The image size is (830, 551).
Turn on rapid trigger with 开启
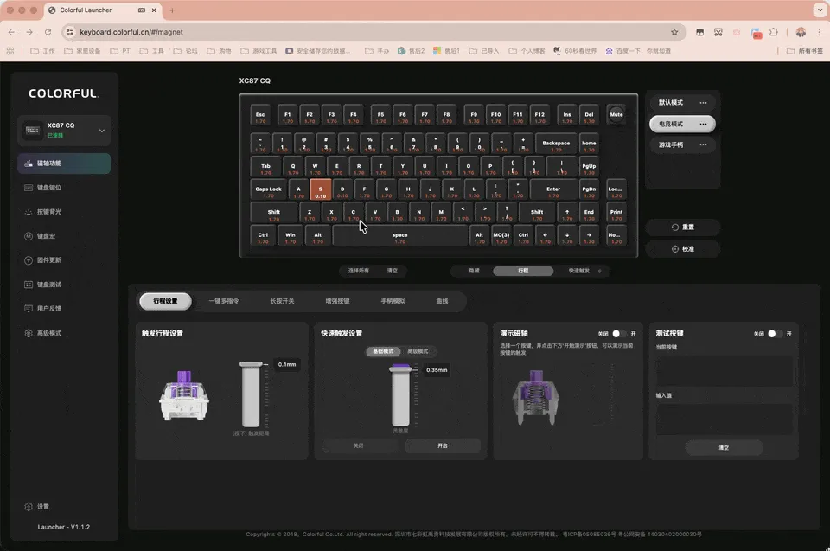pos(443,445)
